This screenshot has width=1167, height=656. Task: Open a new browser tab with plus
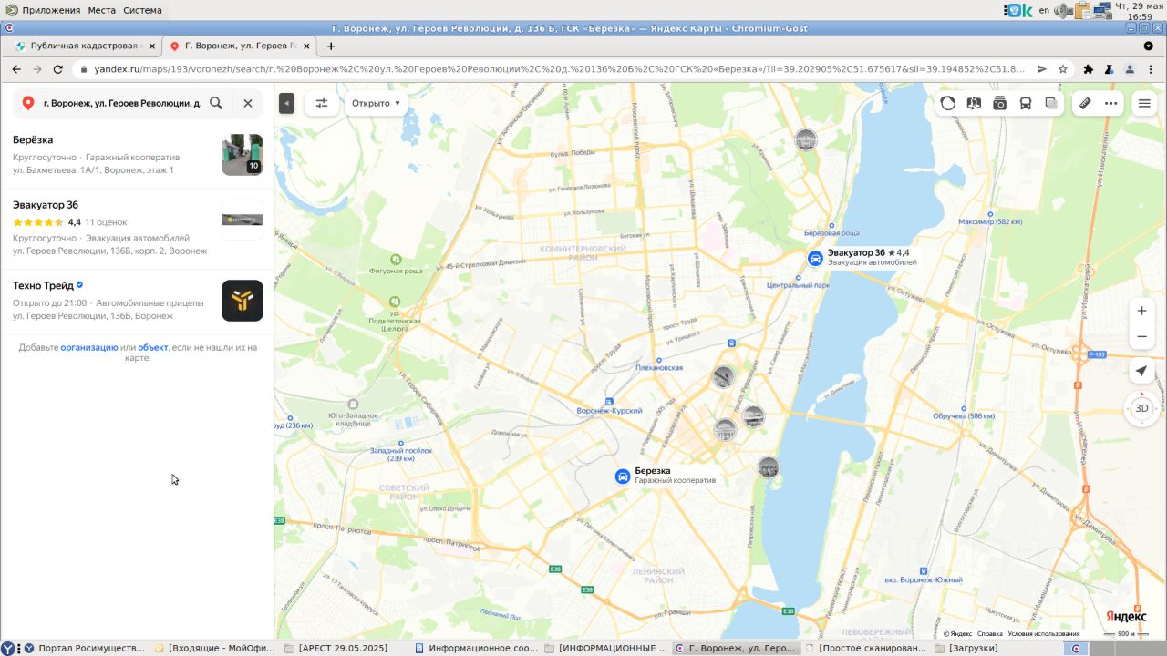click(331, 46)
